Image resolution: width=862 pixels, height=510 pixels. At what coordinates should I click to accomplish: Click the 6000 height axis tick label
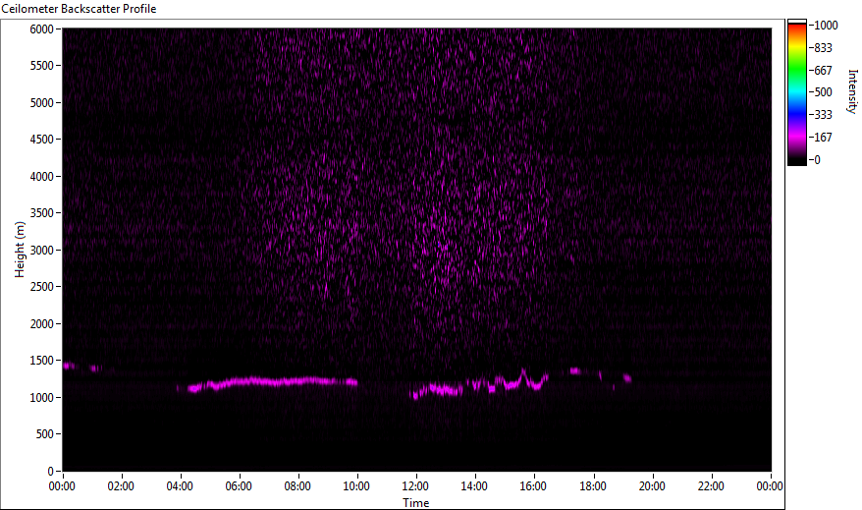point(42,29)
